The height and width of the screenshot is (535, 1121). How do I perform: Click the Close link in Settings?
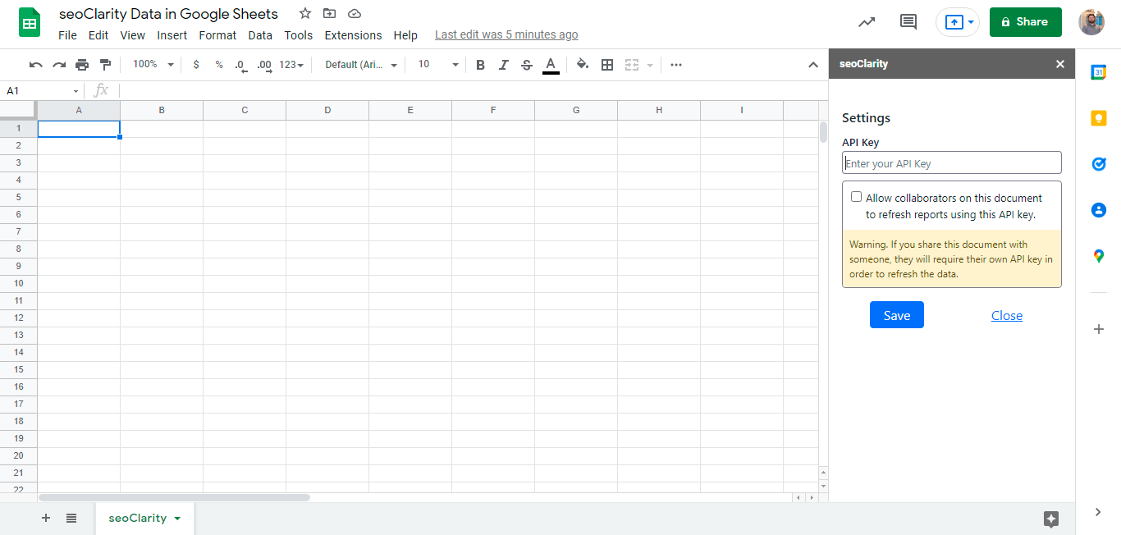[x=1007, y=315]
